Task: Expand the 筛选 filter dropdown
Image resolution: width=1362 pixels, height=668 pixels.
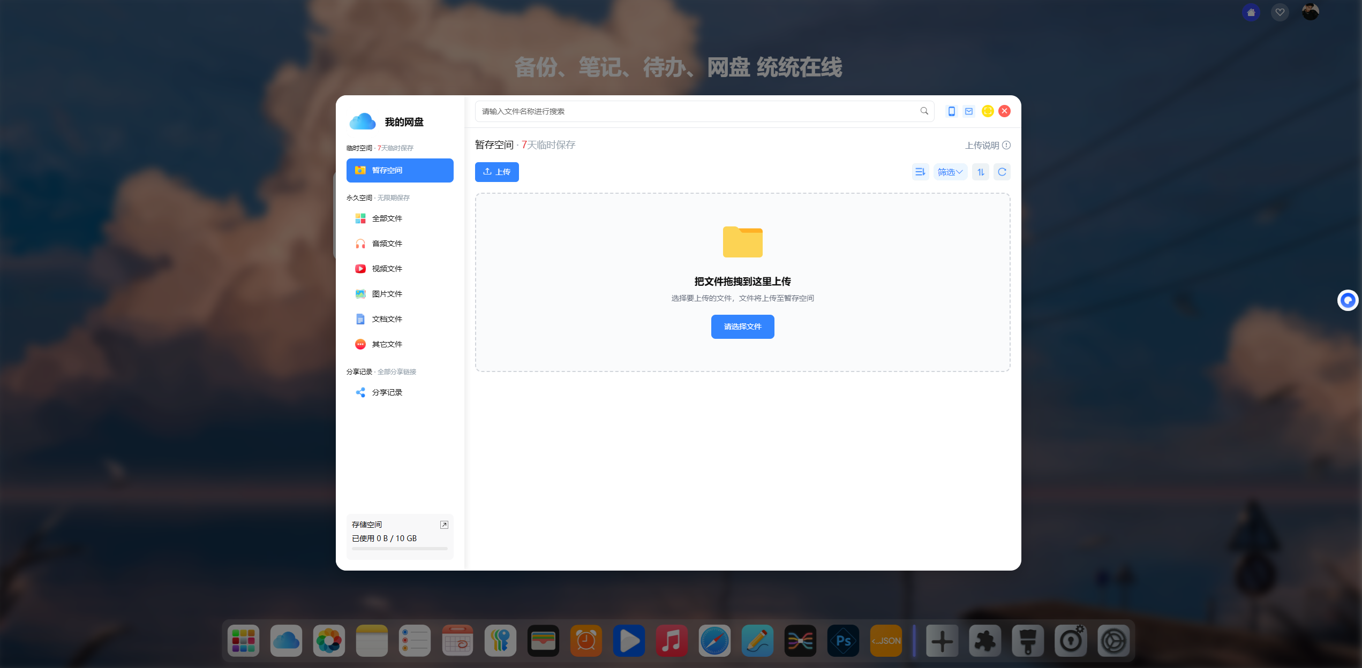Action: 950,172
